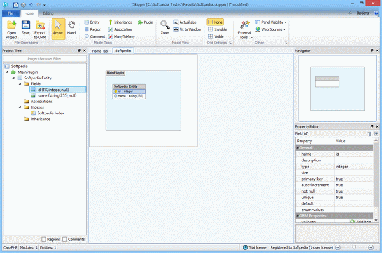Select Softpedia Index in tree

pyautogui.click(x=50, y=113)
